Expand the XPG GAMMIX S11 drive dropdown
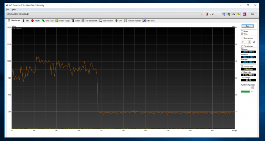The height and width of the screenshot is (141, 265). [x=201, y=14]
